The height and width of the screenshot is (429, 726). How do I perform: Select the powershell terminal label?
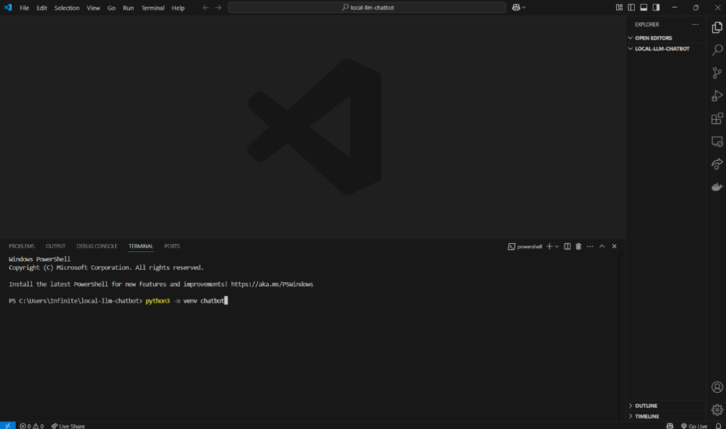point(525,246)
